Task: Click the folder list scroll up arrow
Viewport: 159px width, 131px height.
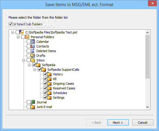Action: (x=148, y=33)
